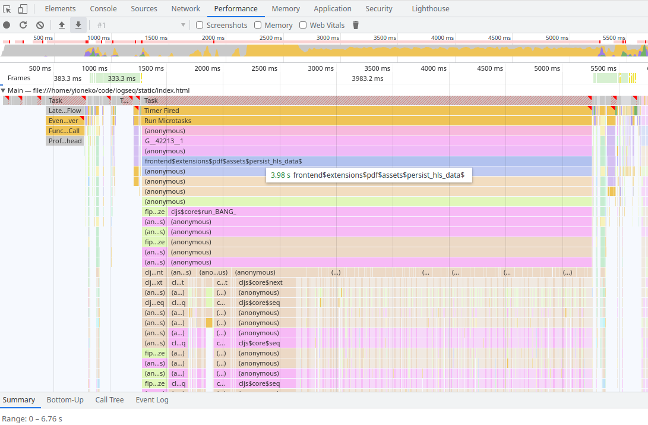Load a profile from file
Image resolution: width=648 pixels, height=425 pixels.
click(x=62, y=25)
